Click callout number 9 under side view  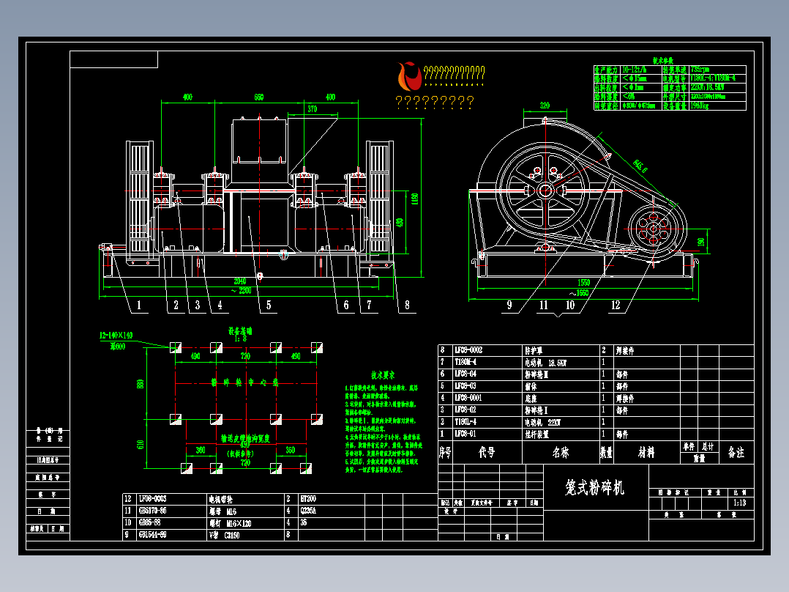coord(509,306)
